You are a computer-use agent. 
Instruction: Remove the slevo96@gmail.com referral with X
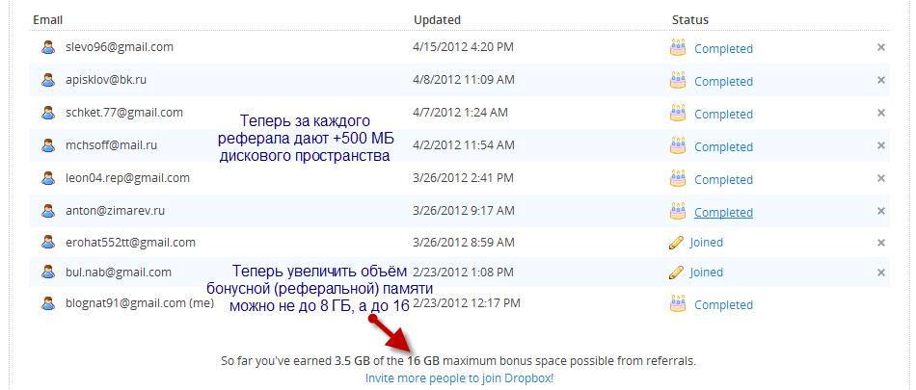point(880,47)
